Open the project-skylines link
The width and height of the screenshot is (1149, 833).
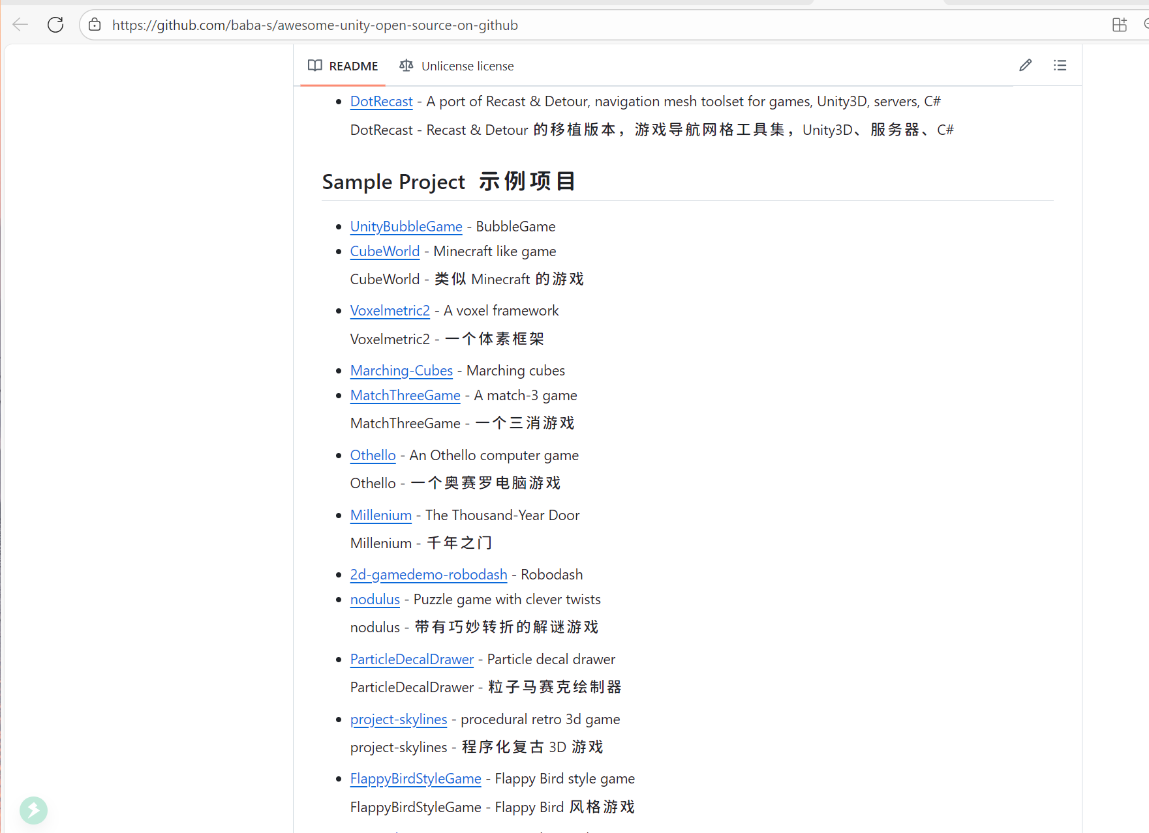point(399,719)
